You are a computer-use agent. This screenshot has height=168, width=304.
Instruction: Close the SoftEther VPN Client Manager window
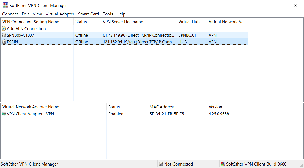(x=295, y=5)
